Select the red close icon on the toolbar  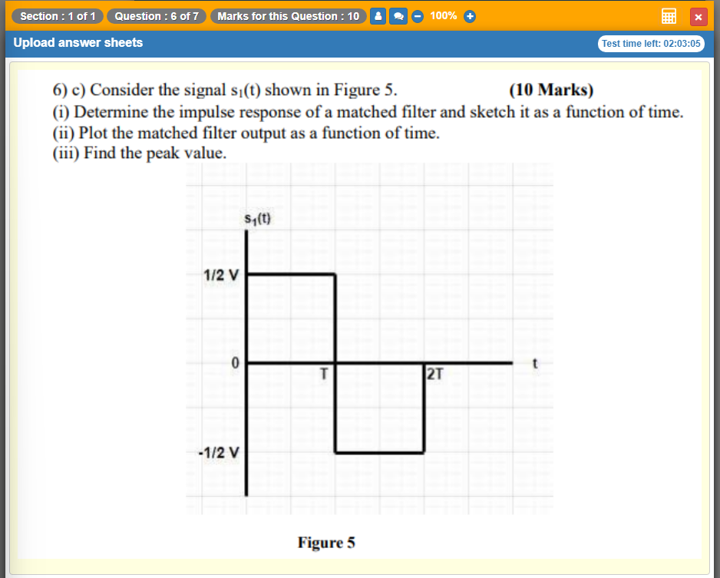[x=698, y=16]
